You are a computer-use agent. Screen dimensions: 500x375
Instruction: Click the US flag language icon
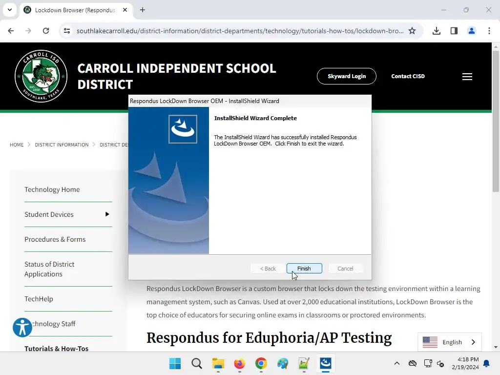(430, 342)
